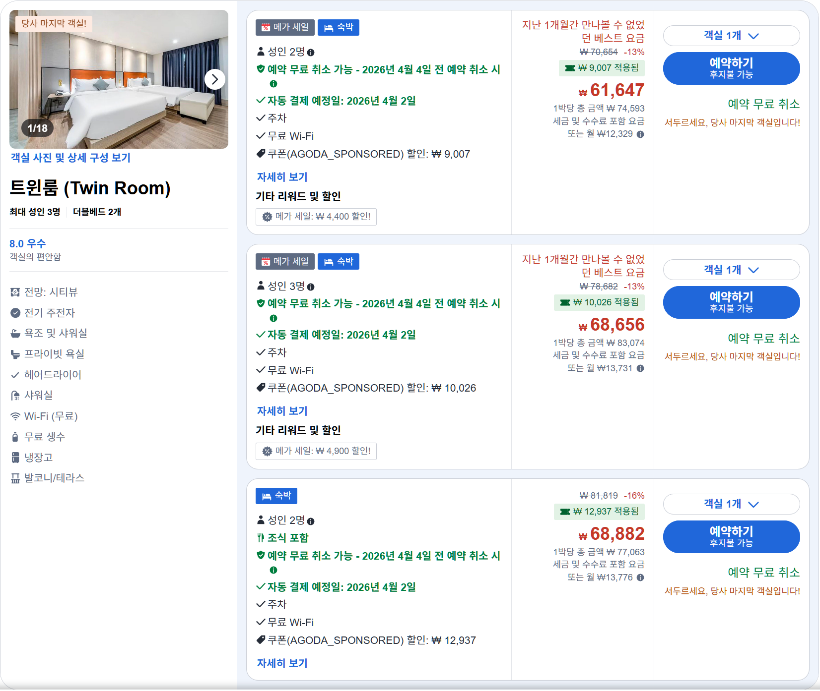Image resolution: width=820 pixels, height=691 pixels.
Task: Expand the first 객실 1개 dropdown
Action: click(x=731, y=36)
